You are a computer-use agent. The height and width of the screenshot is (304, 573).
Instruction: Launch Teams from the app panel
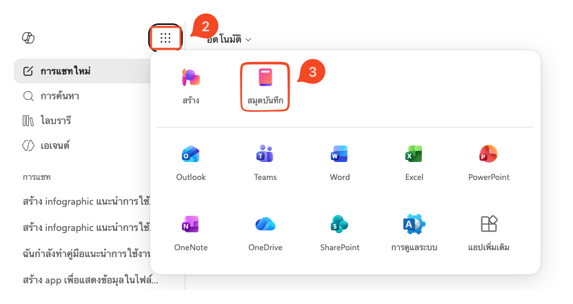(x=265, y=163)
